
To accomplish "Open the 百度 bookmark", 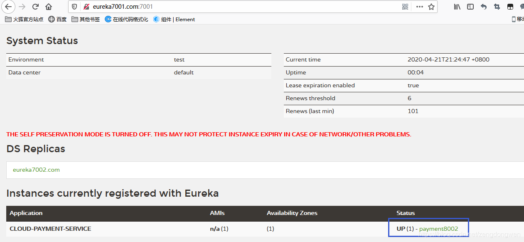I will (x=57, y=19).
